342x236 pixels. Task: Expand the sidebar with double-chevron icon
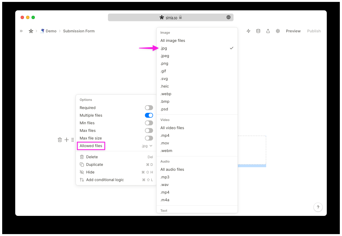pyautogui.click(x=21, y=31)
